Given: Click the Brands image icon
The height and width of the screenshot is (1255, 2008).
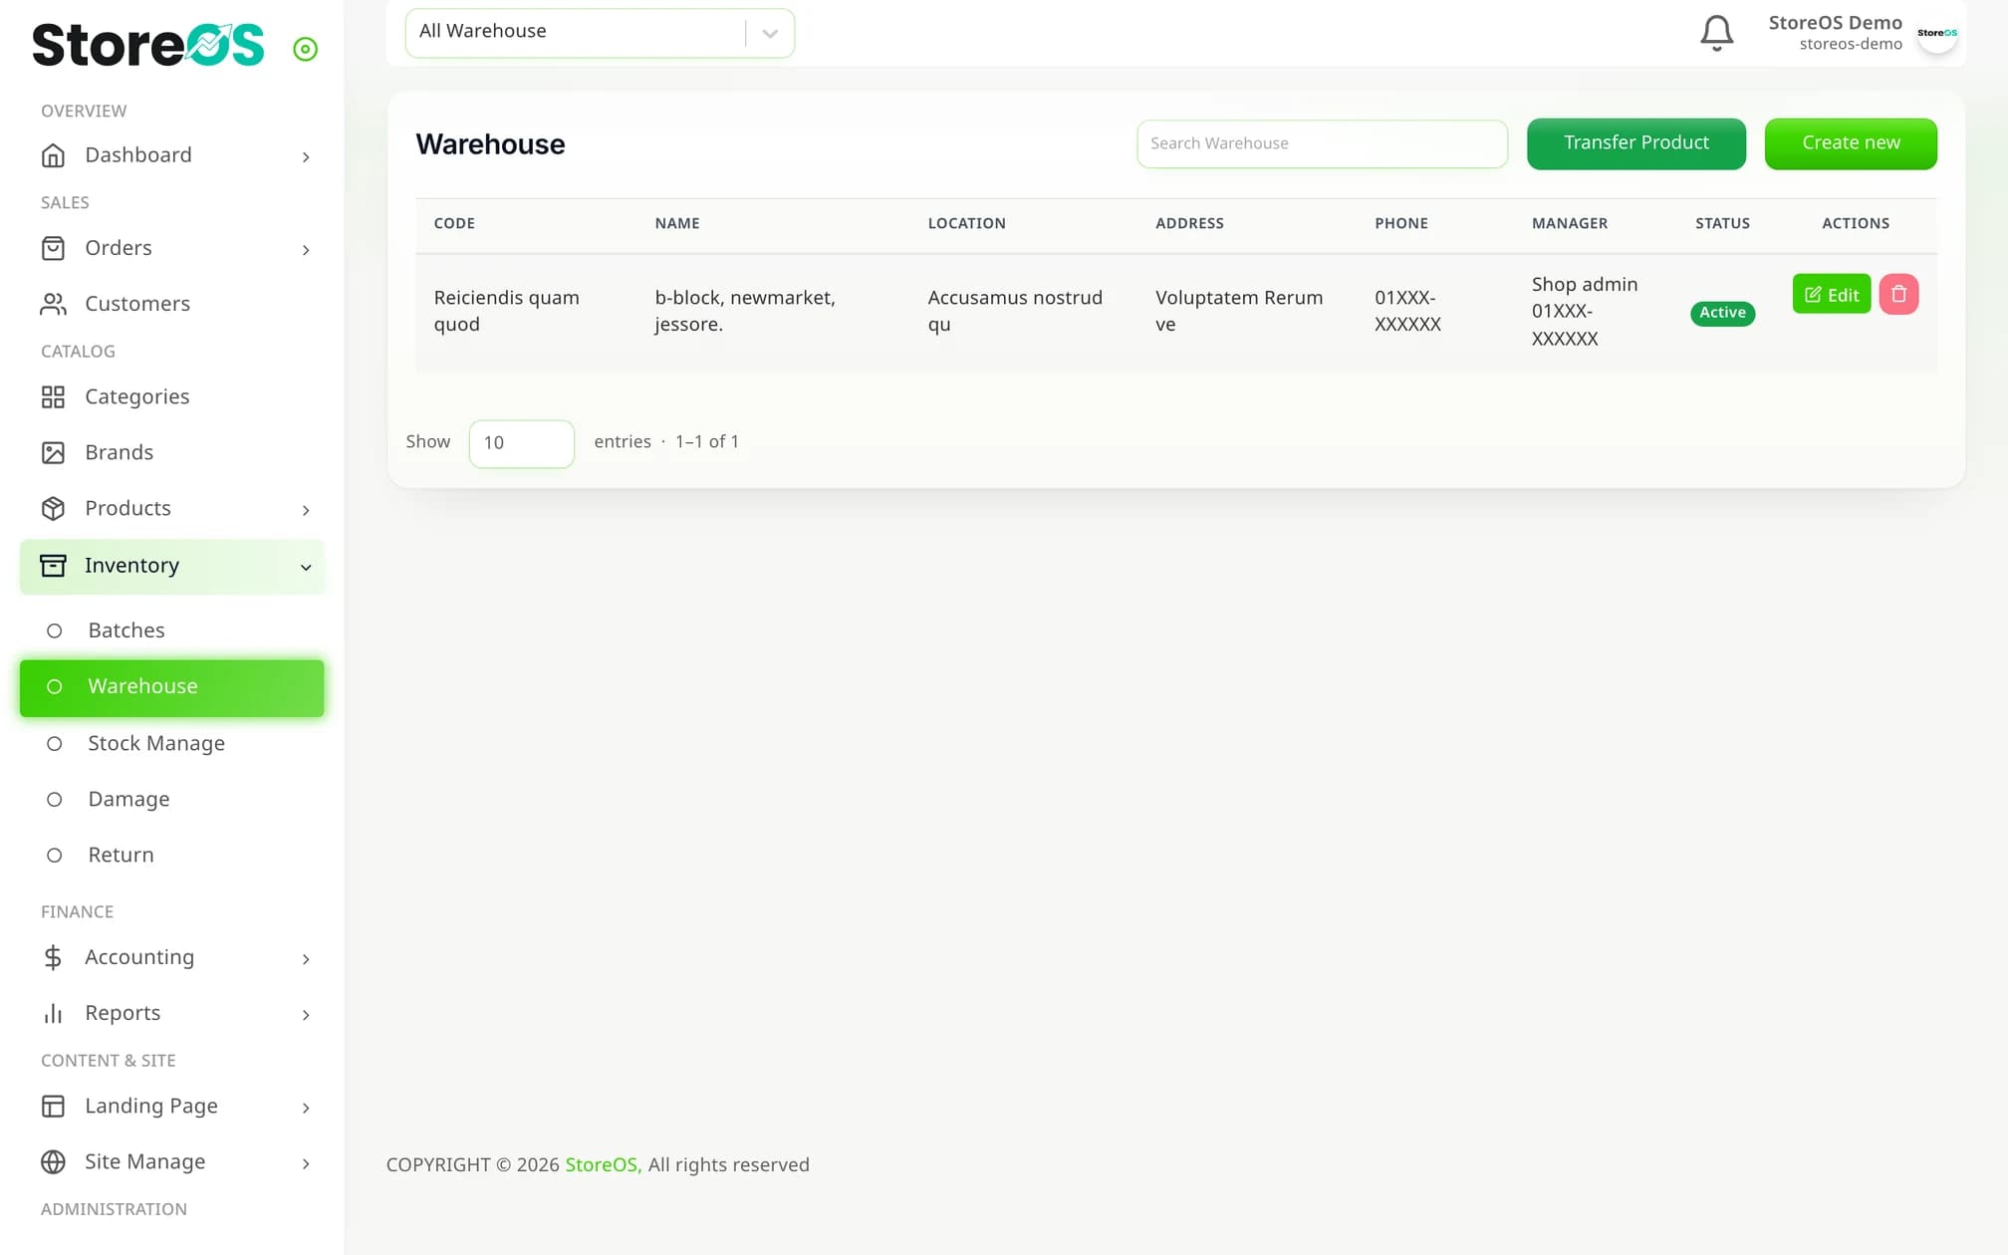Looking at the screenshot, I should [x=53, y=453].
